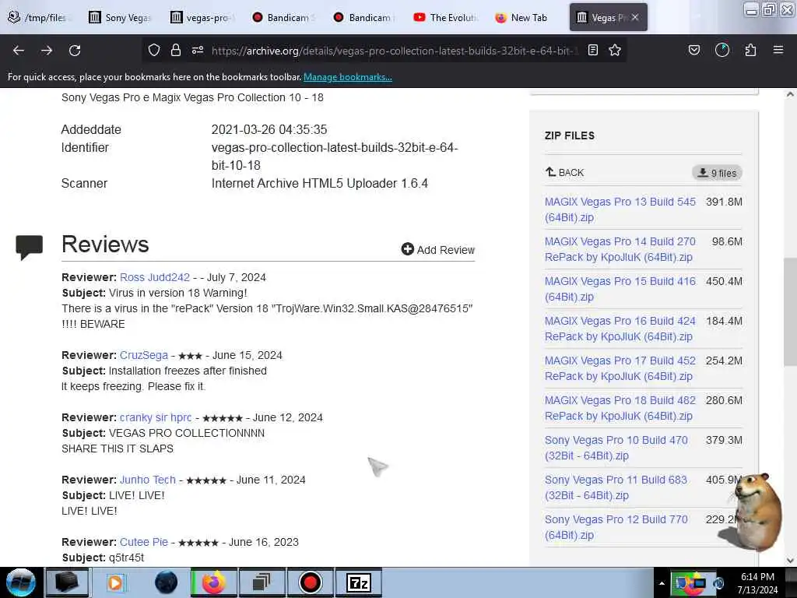797x598 pixels.
Task: Reload the page with the refresh icon
Action: pos(75,51)
